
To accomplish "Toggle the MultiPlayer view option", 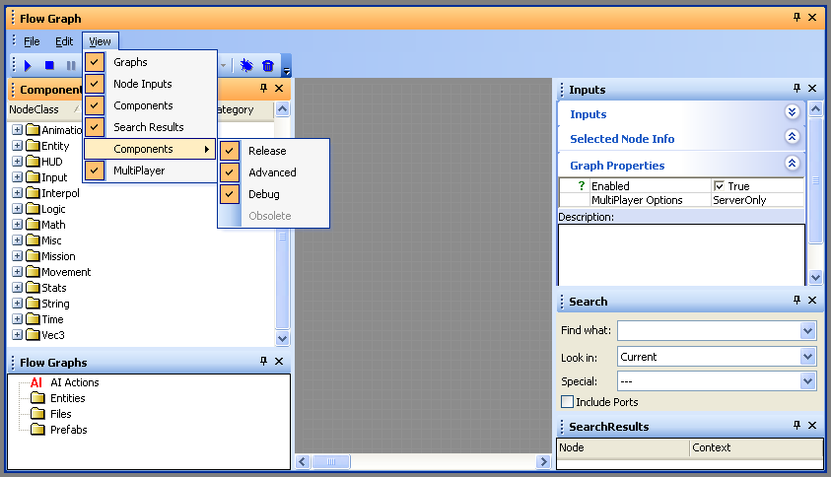I will 150,170.
